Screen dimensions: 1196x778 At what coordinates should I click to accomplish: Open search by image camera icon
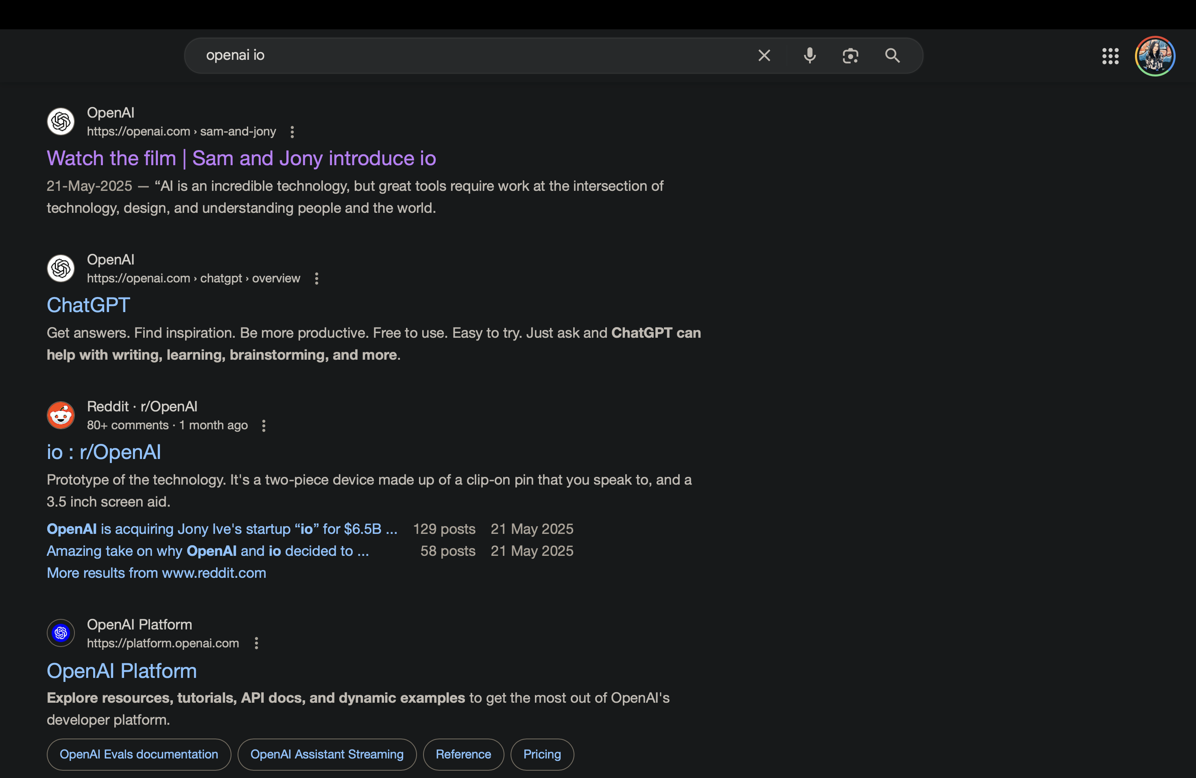click(x=850, y=55)
